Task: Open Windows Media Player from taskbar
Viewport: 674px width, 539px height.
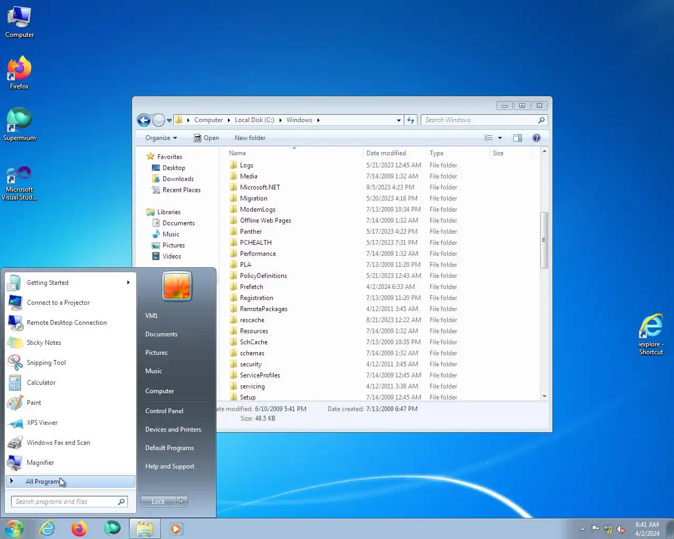Action: point(176,528)
